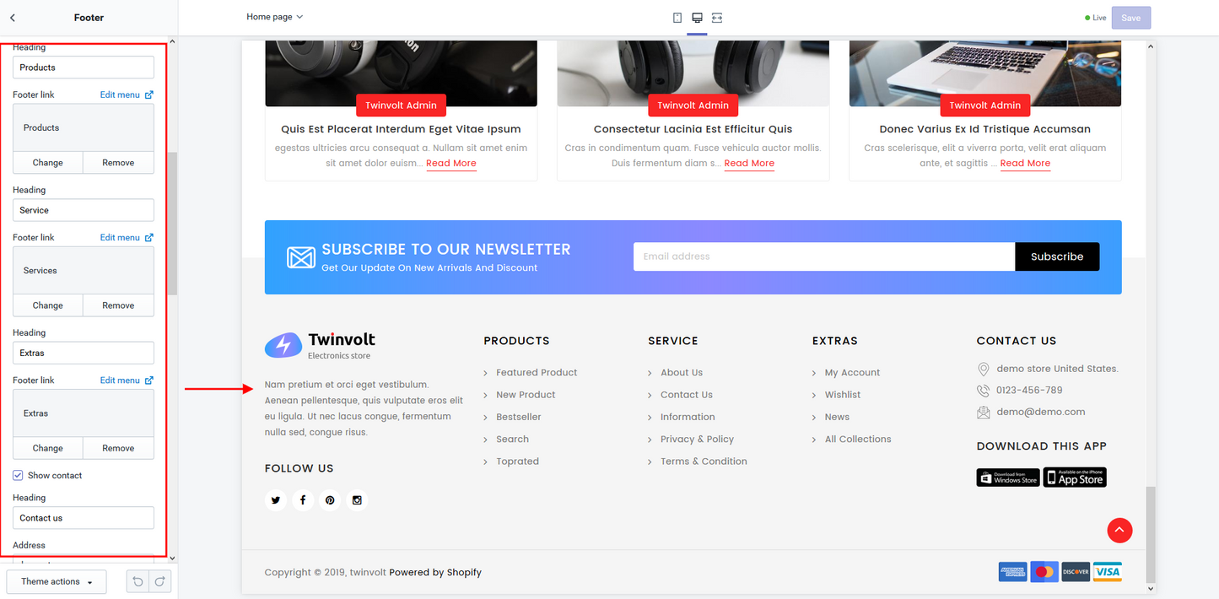Open the Theme actions menu
Viewport: 1219px width, 599px height.
(56, 581)
